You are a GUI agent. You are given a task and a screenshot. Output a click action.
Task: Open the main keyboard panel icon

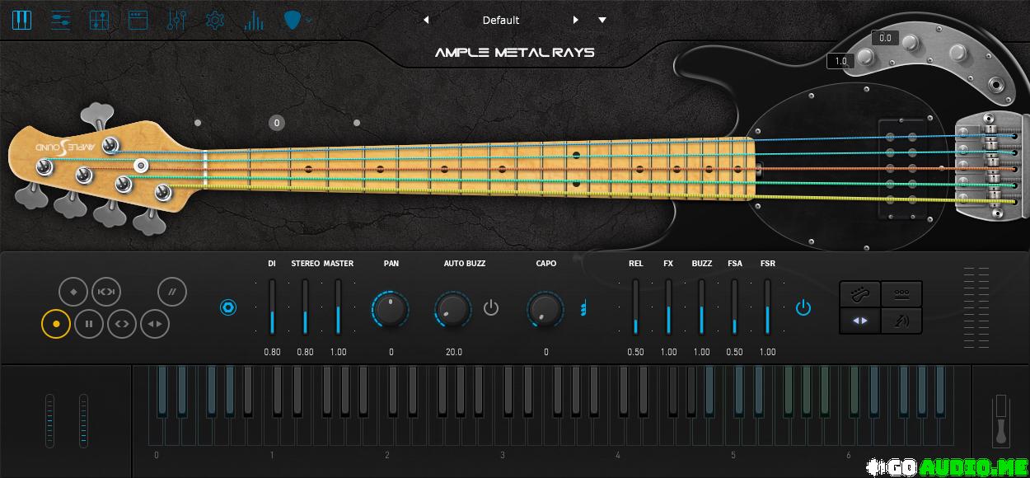[x=22, y=20]
